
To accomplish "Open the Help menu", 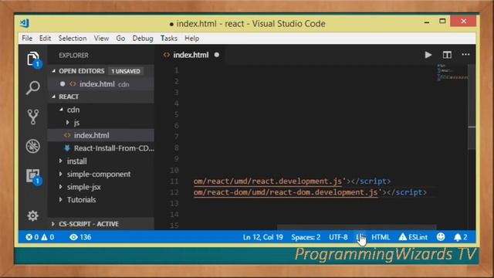I will tap(192, 38).
